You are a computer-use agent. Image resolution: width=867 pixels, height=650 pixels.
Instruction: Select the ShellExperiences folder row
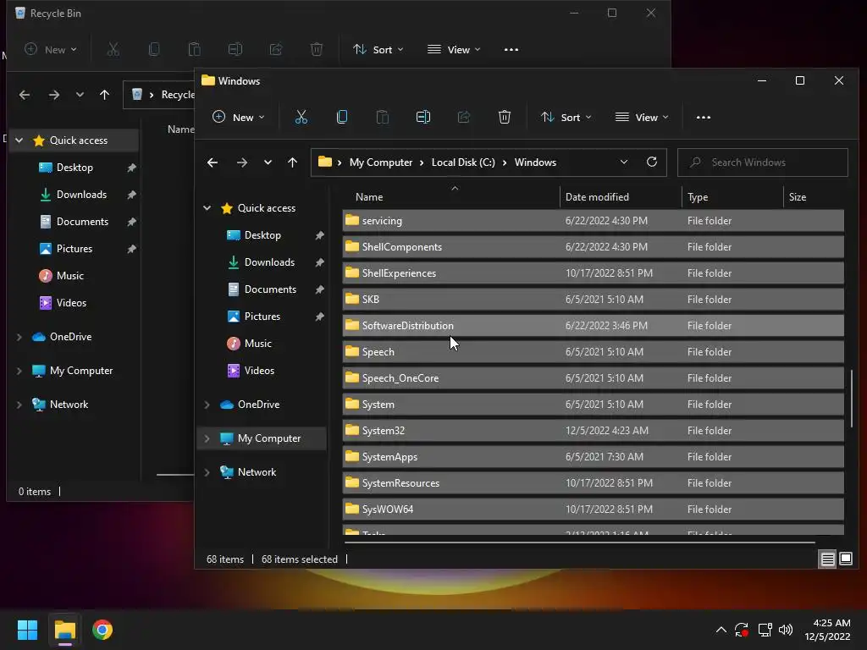click(x=594, y=273)
